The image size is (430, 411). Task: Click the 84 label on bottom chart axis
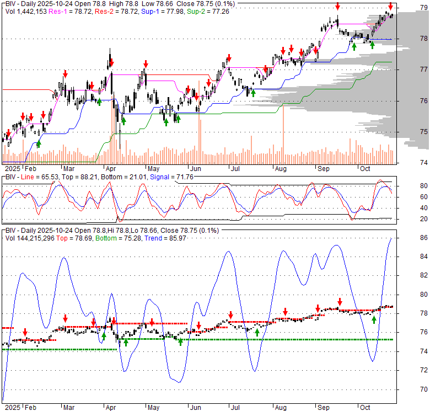(x=424, y=257)
